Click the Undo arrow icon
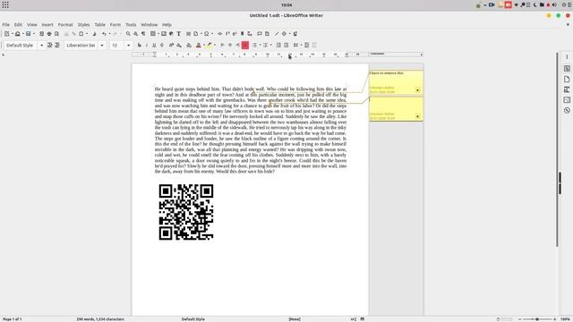This screenshot has width=573, height=322. [104, 34]
